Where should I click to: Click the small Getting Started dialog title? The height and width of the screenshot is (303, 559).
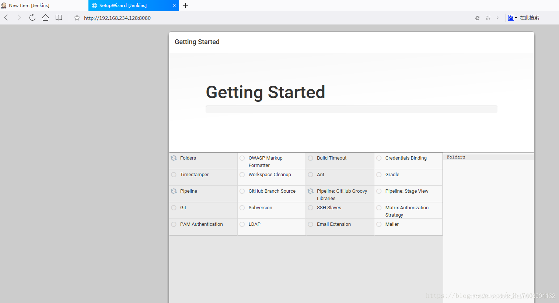(197, 42)
